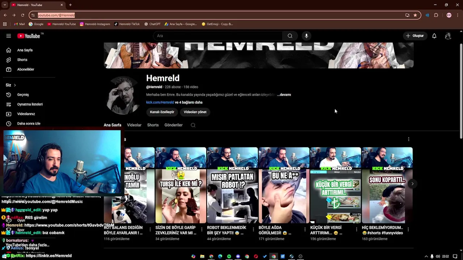Open Chrome apps grid in bookmarks bar

click(5, 24)
